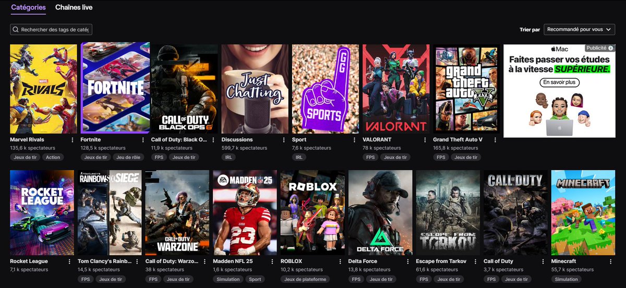Open the ROBLOX cover thumbnail
626x288 pixels.
pyautogui.click(x=312, y=212)
